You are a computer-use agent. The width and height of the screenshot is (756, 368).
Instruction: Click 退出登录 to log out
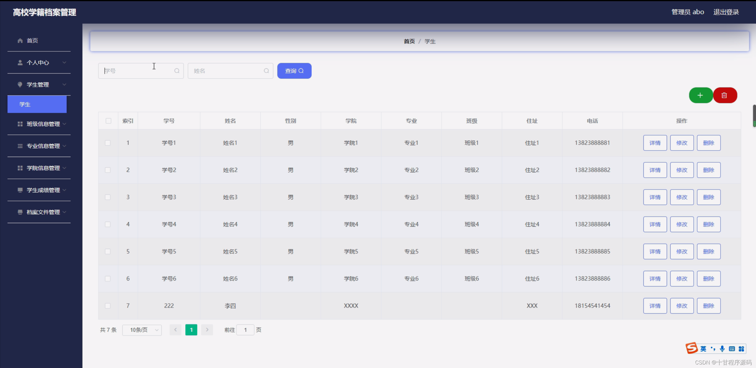(726, 12)
